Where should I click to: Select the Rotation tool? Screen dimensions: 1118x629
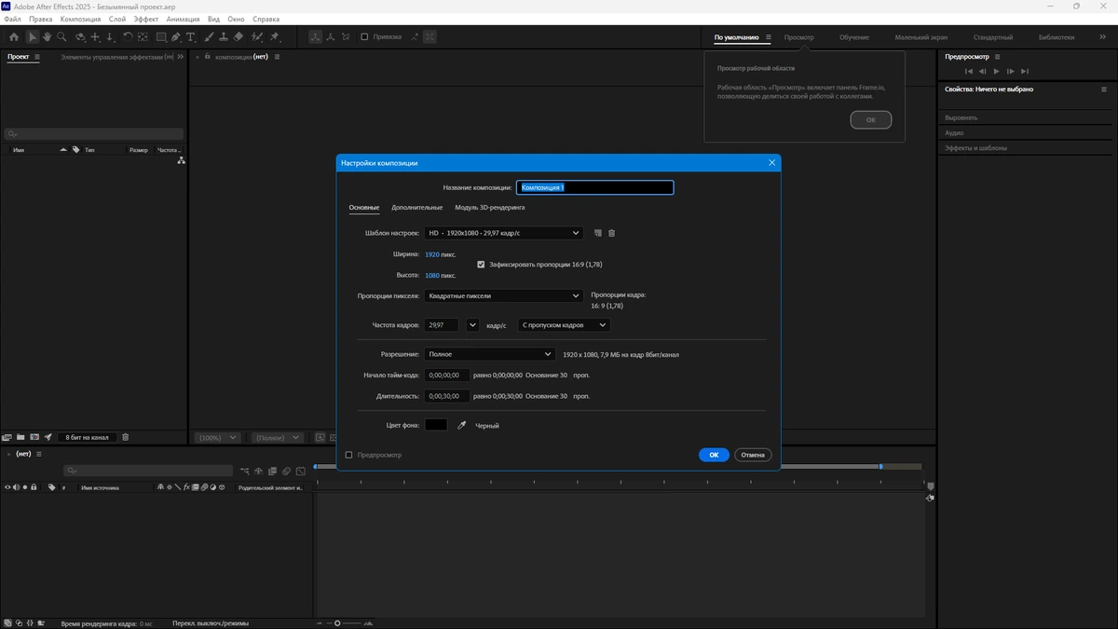click(126, 37)
